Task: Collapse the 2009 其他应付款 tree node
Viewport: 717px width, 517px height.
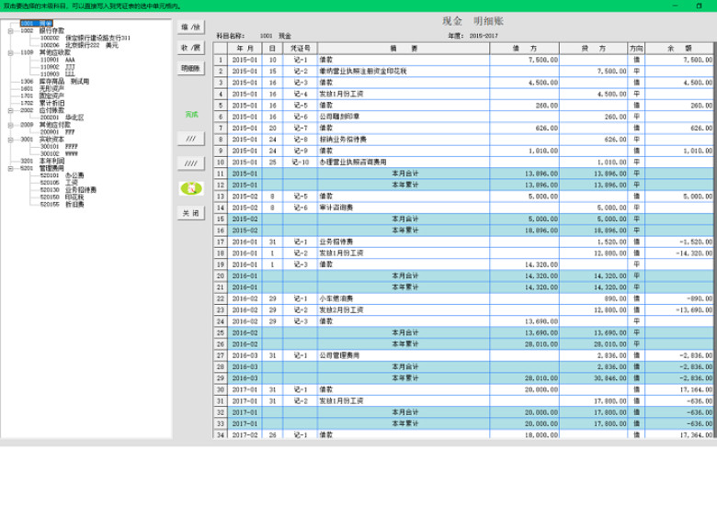Action: [x=10, y=125]
